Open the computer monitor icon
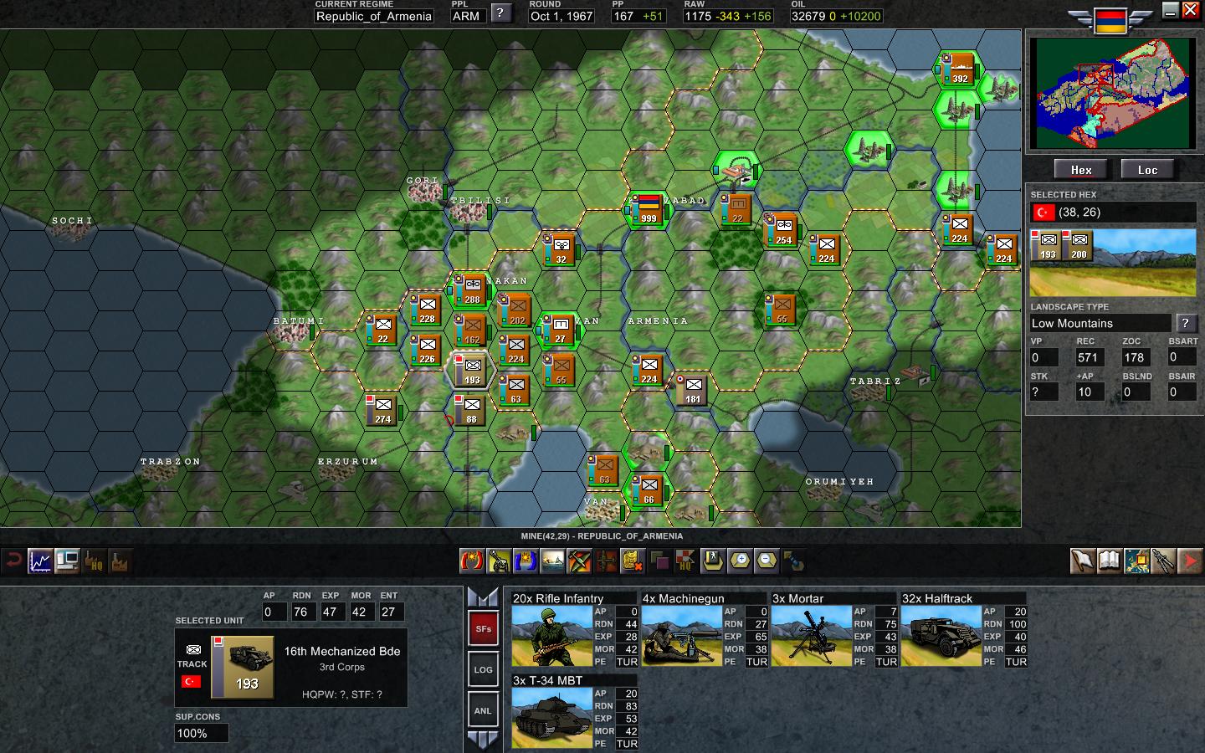 (67, 561)
